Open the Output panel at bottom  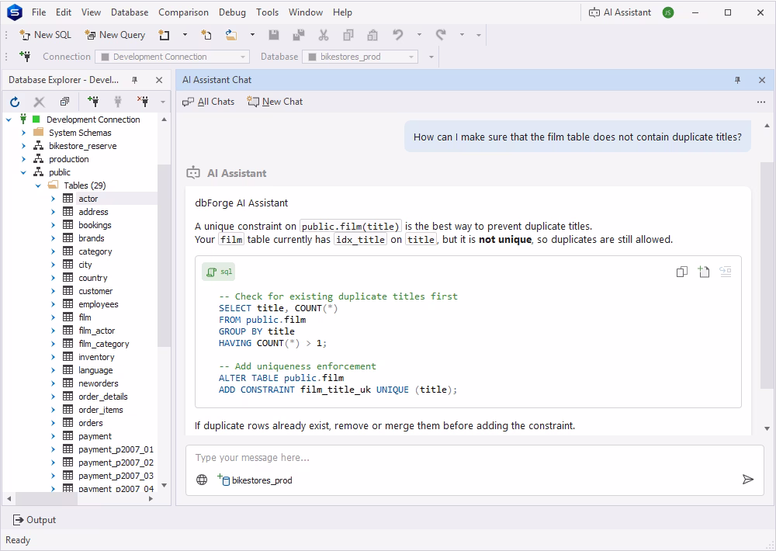[x=34, y=520]
